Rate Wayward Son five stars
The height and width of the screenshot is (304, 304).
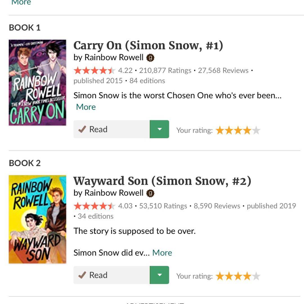click(256, 276)
